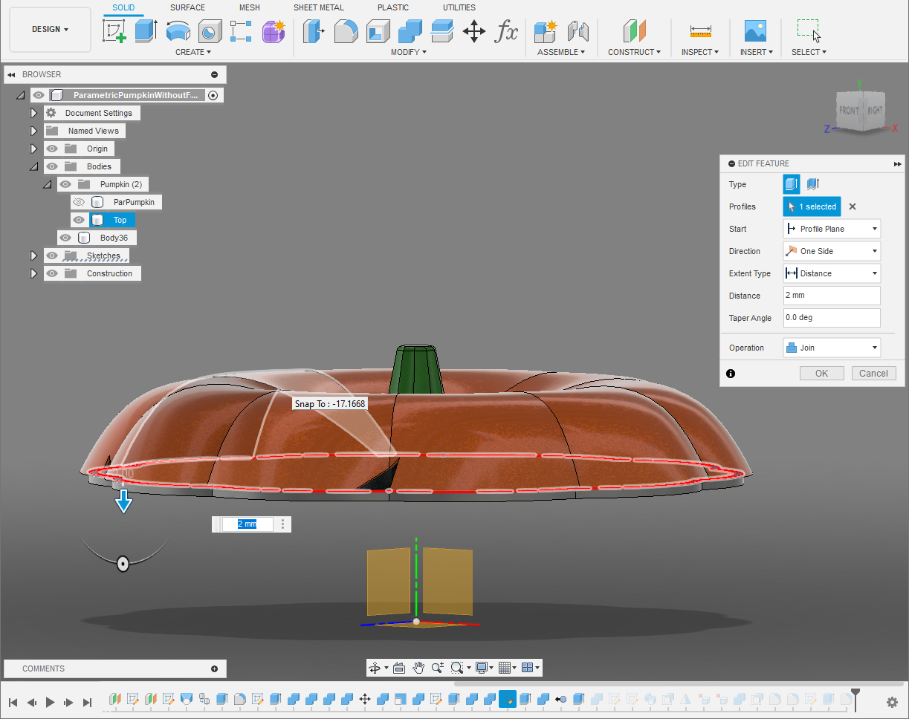Click the Pan hand navigation icon
Screen dimensions: 909x719
click(x=418, y=668)
